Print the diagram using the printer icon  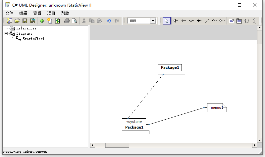pos(67,21)
